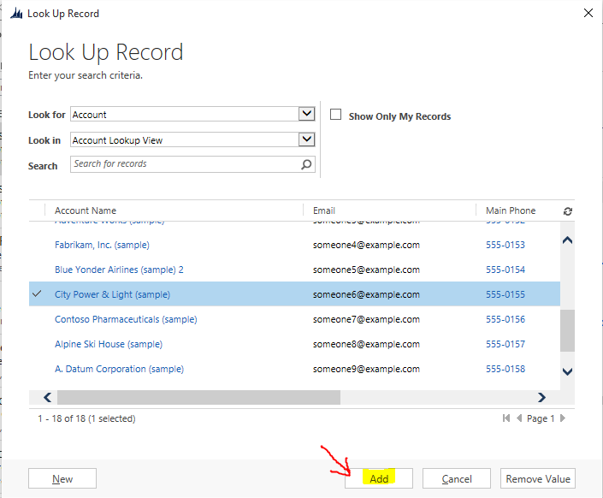This screenshot has height=498, width=603.
Task: Open A. Datum Corporation (sample) link
Action: click(x=119, y=369)
